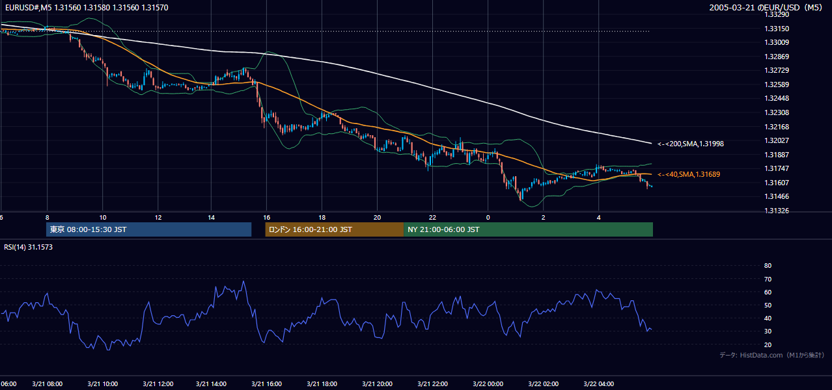Click hour label 22 under price chart

click(432, 217)
